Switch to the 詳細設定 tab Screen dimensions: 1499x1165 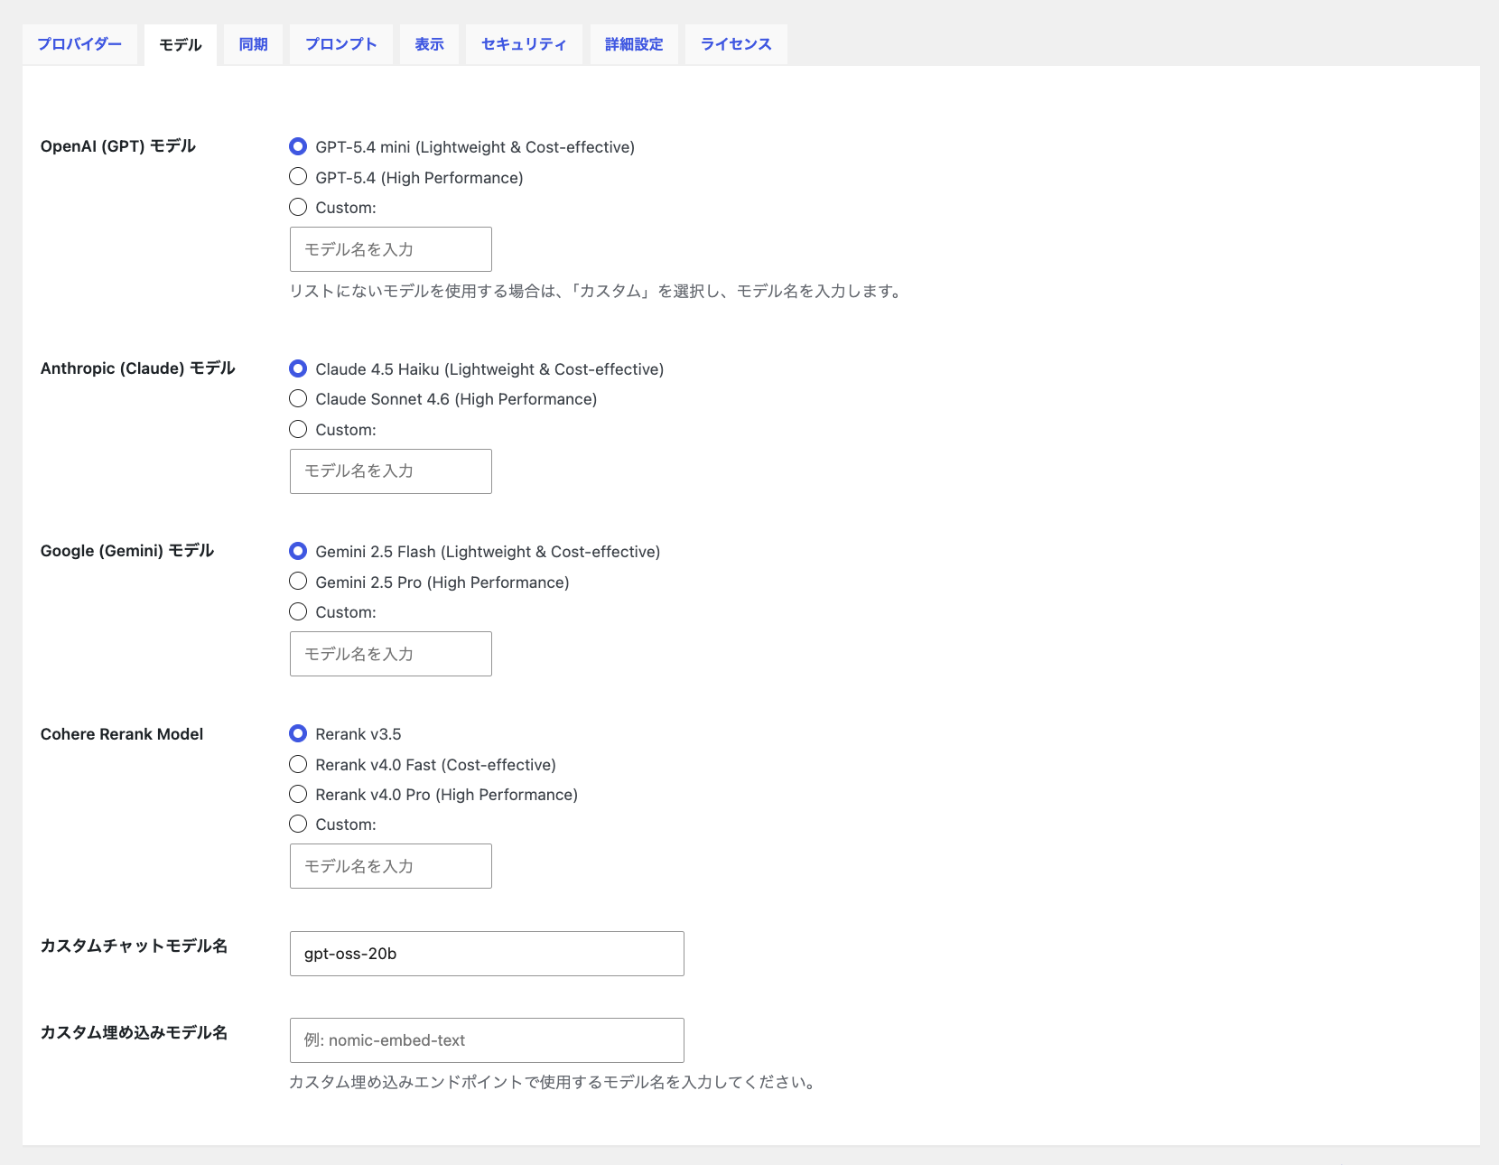pos(634,44)
